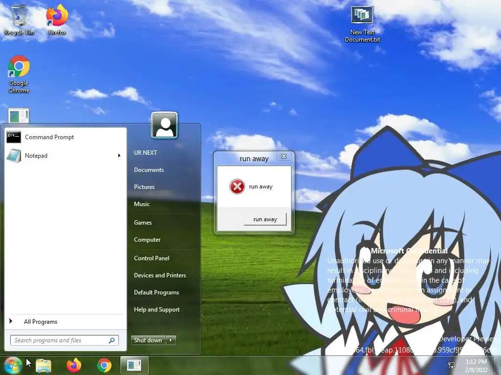Open Help and Support
Viewport: 501px width, 375px height.
(x=157, y=310)
